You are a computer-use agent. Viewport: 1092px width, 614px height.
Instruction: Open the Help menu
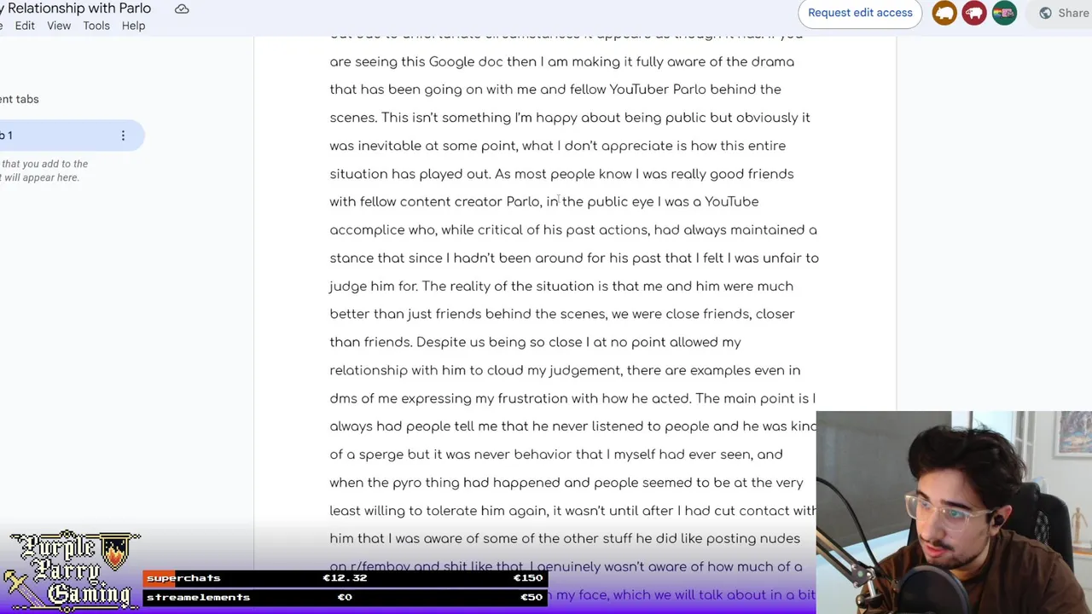tap(133, 26)
